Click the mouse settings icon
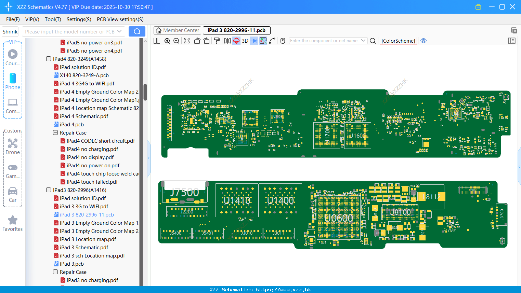Screen dimensions: 521x293 283,41
